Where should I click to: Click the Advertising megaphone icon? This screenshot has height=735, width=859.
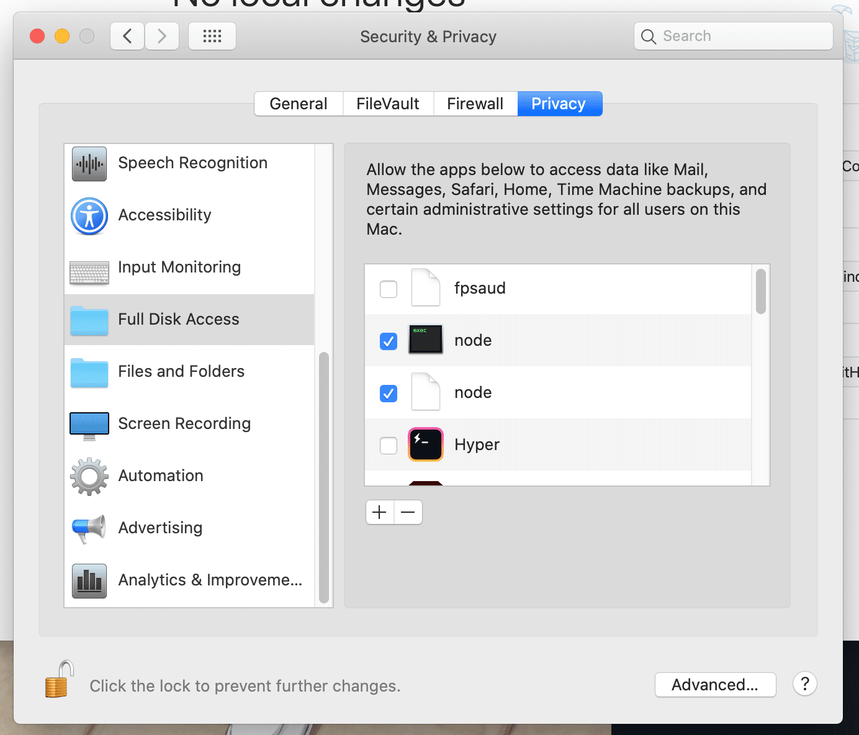tap(89, 529)
